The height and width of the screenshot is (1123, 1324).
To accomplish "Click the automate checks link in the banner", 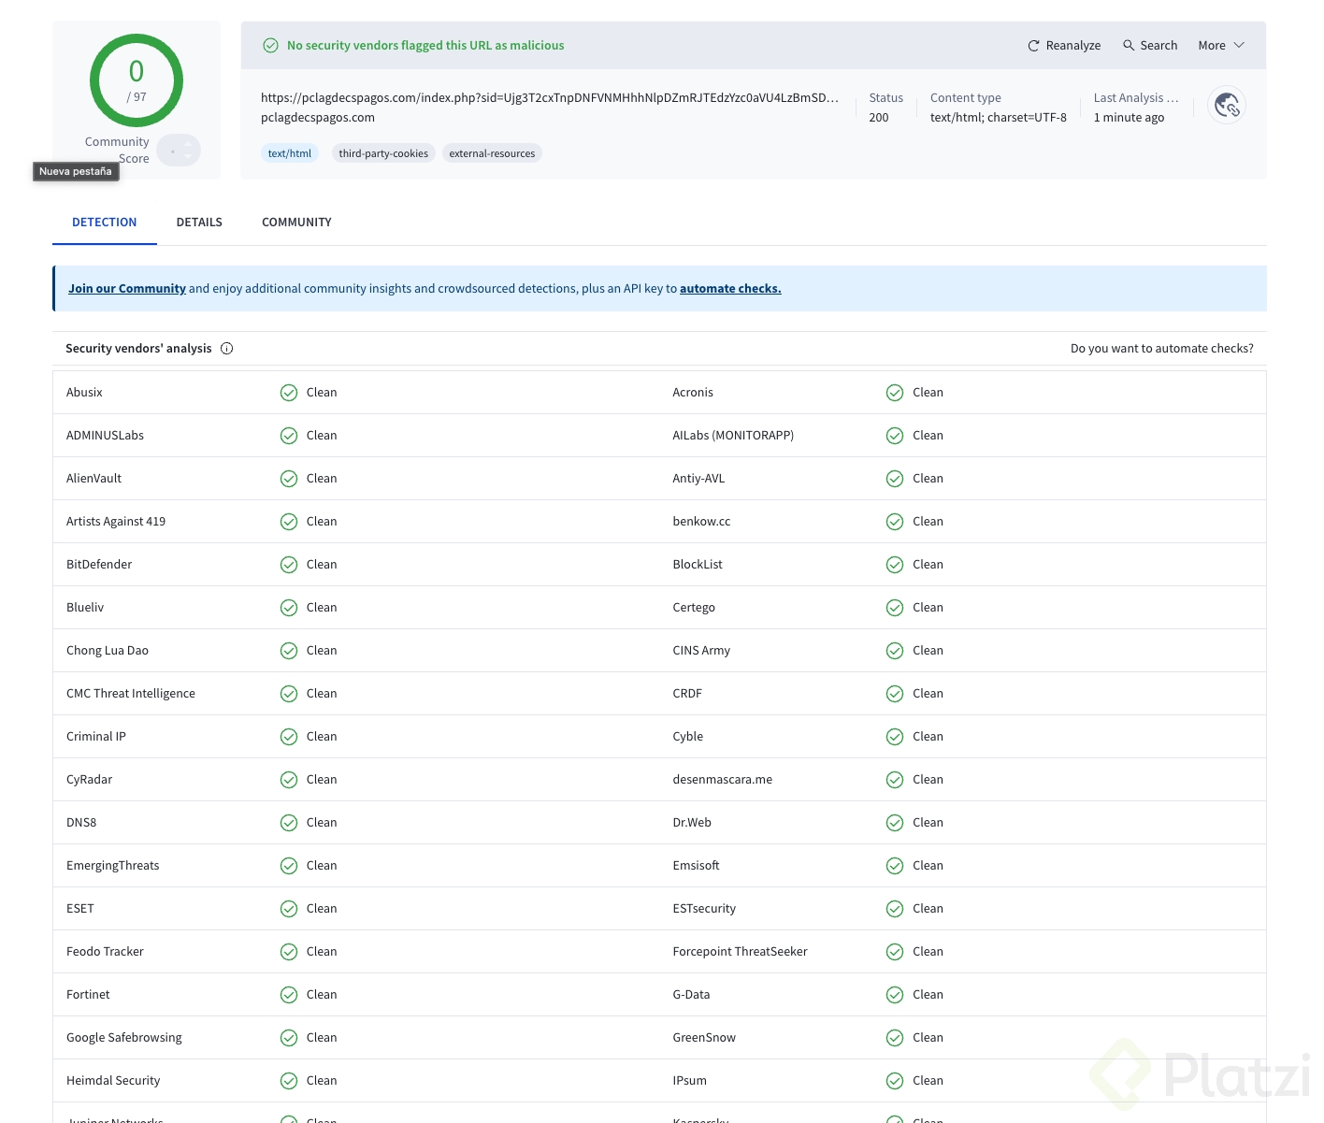I will [729, 289].
